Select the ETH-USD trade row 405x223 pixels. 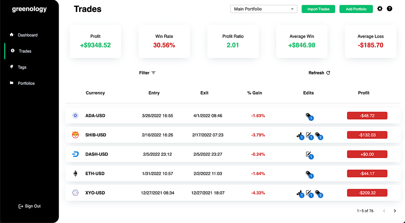tap(233, 174)
